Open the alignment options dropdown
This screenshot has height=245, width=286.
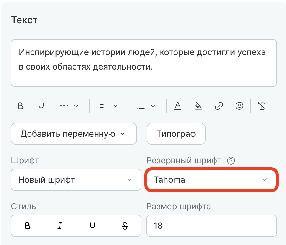pyautogui.click(x=107, y=106)
